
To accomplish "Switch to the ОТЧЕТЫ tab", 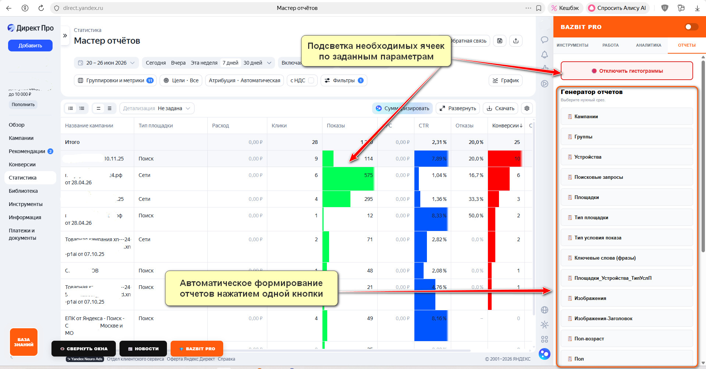I will pyautogui.click(x=687, y=45).
